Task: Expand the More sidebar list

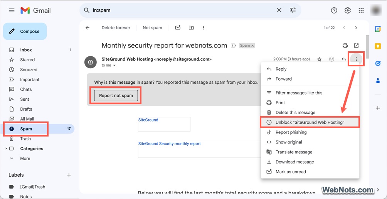Action: click(25, 159)
